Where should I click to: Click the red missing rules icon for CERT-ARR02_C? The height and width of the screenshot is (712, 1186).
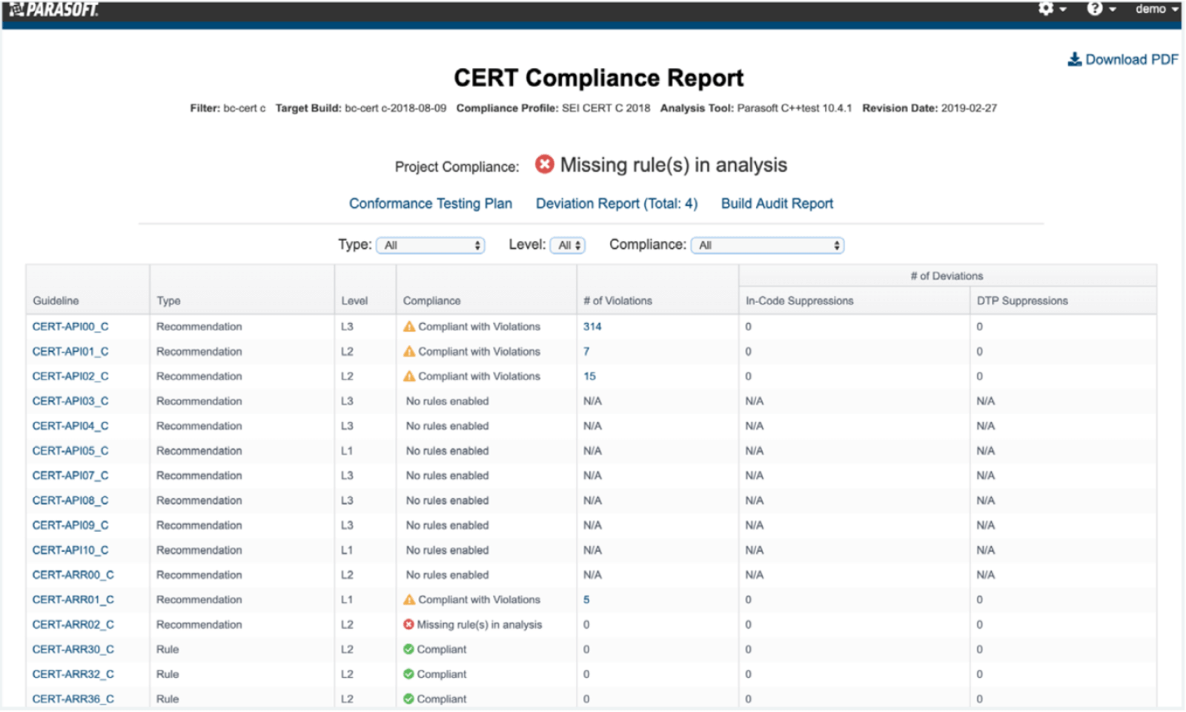point(408,625)
